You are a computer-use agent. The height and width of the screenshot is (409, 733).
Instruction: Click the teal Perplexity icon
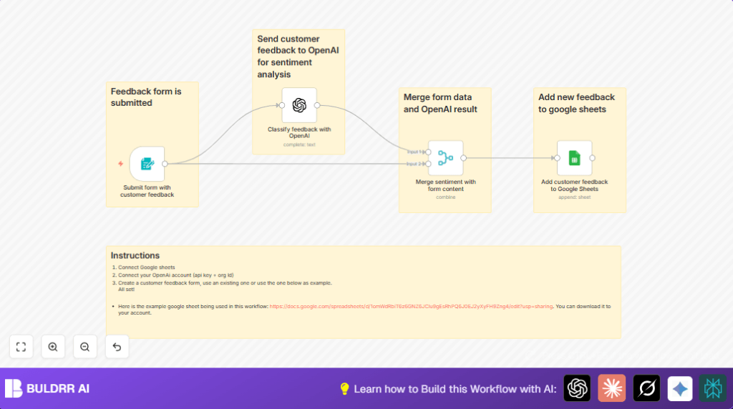coord(713,388)
